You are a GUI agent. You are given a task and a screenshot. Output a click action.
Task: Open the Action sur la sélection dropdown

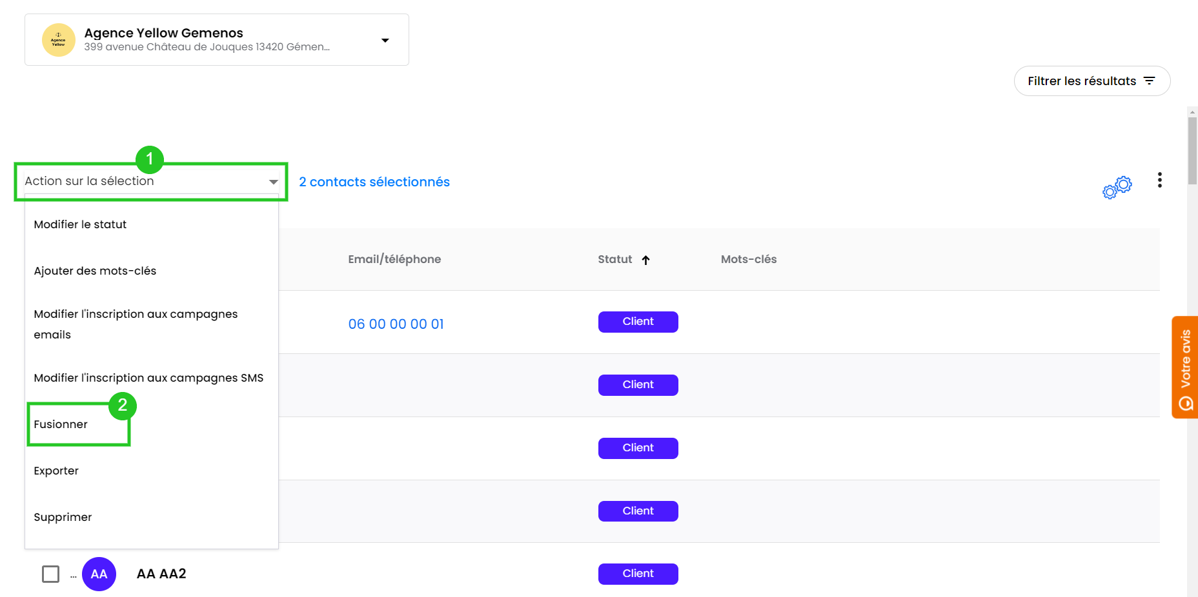click(151, 181)
